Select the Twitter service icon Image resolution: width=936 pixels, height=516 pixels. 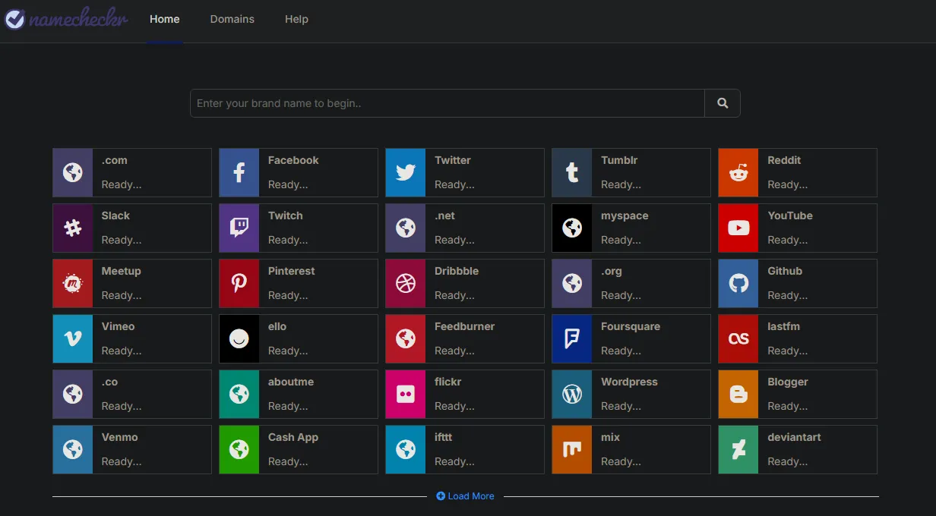click(x=405, y=172)
